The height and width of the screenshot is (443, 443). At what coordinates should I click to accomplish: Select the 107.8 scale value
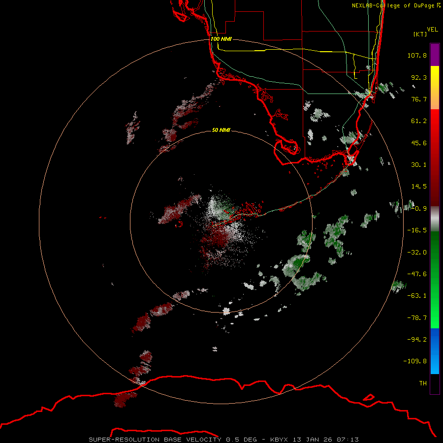click(417, 55)
